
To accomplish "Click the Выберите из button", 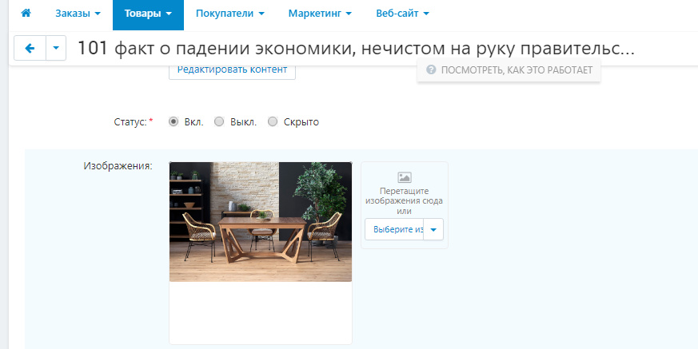I will pos(394,230).
